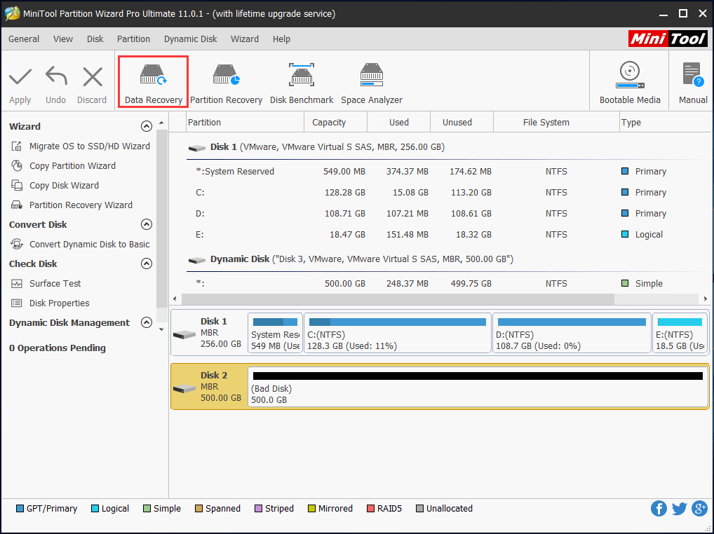Viewport: 714px width, 534px height.
Task: Launch Partition Recovery from the toolbar
Action: click(x=226, y=81)
